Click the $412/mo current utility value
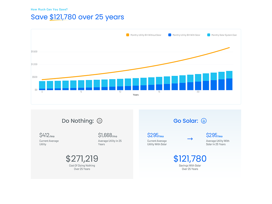Viewport: 272px width, 204px height. 47,135
